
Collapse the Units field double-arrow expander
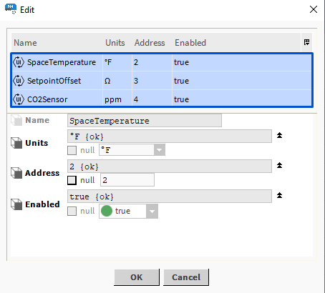pos(279,136)
